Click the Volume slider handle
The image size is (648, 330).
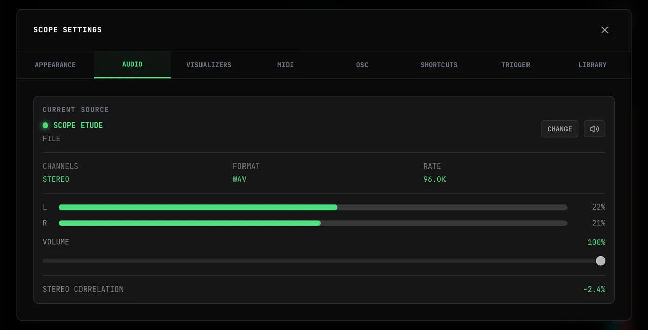tap(600, 261)
